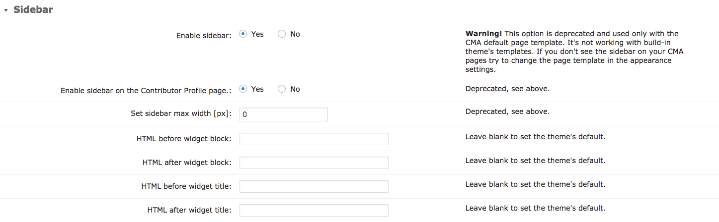Focus the sidebar max width field
719x222 pixels.
pos(283,114)
